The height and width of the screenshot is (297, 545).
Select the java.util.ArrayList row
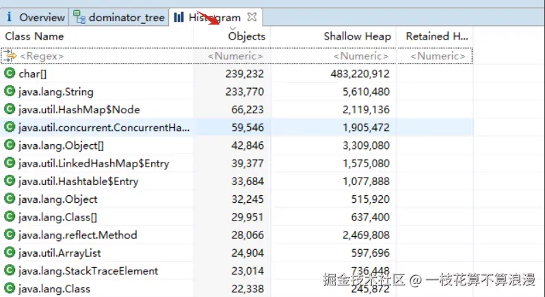coord(237,253)
